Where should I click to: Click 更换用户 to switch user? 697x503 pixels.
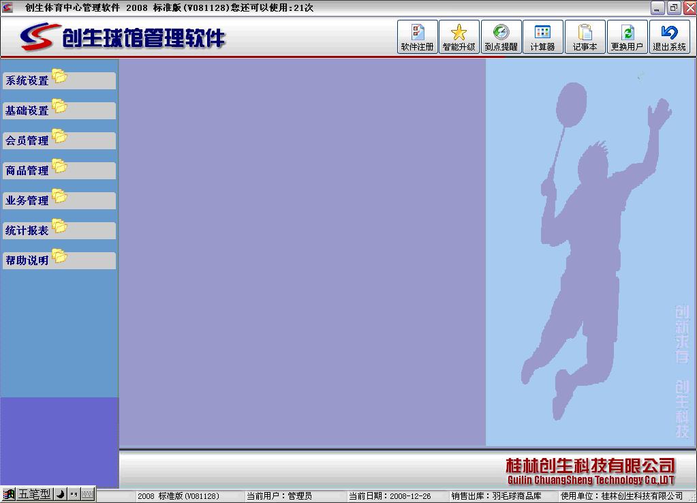[x=627, y=37]
